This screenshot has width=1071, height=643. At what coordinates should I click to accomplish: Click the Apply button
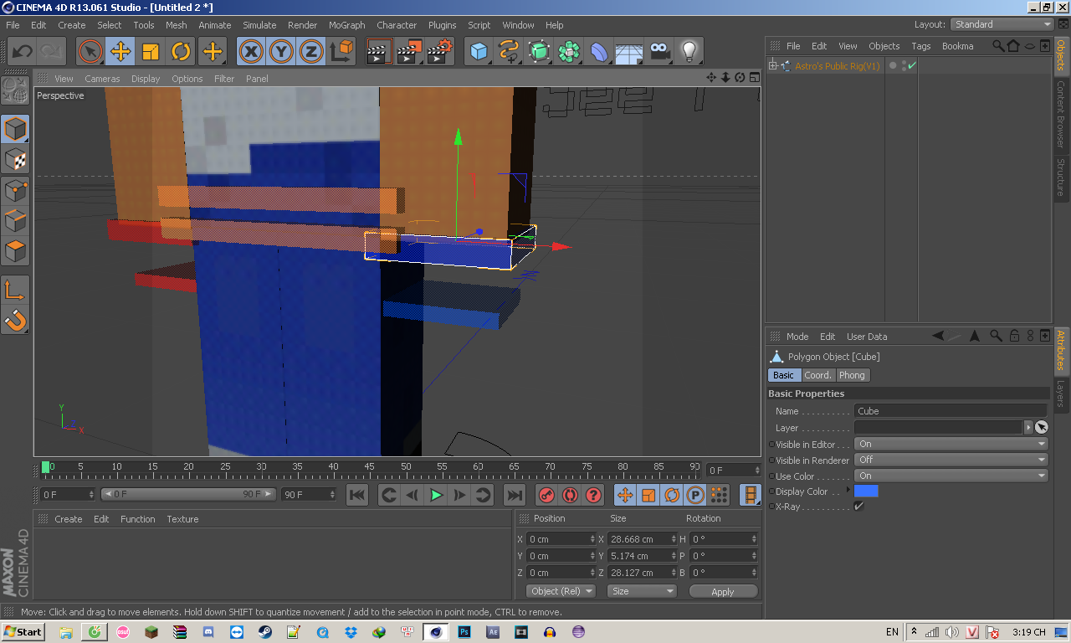click(722, 591)
